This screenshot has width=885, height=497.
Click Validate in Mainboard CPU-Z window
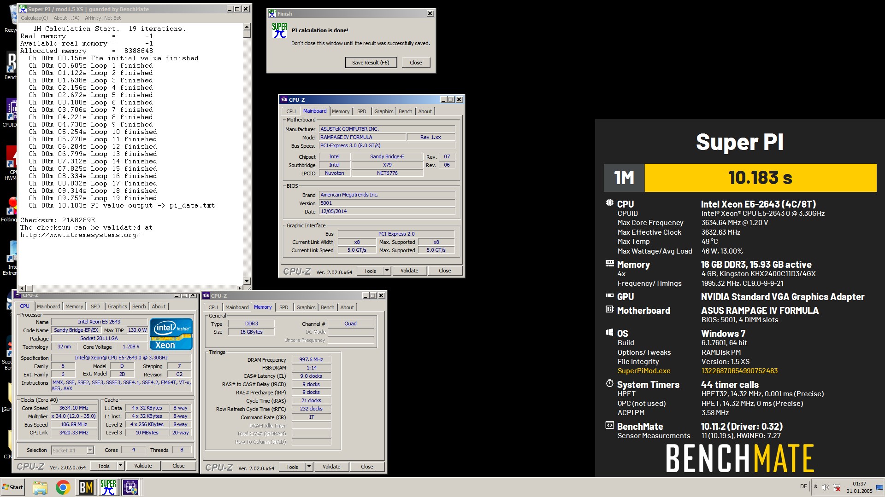point(409,271)
